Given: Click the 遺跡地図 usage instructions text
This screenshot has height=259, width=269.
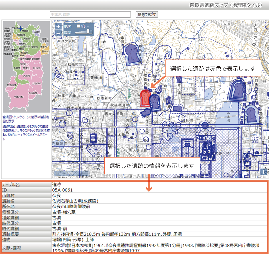Looking at the screenshot, I should pos(26,133).
